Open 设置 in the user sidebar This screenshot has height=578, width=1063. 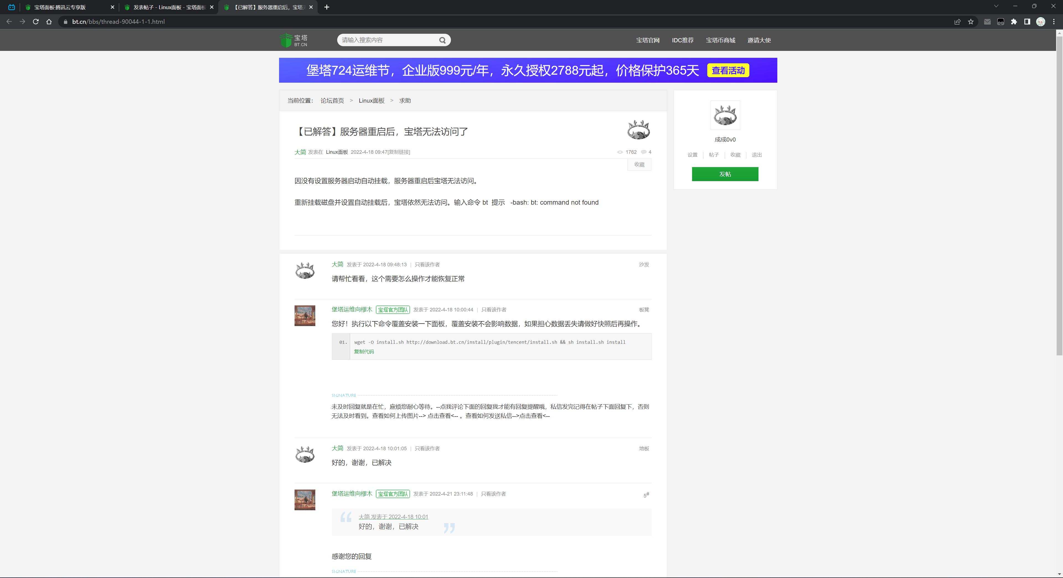point(692,155)
